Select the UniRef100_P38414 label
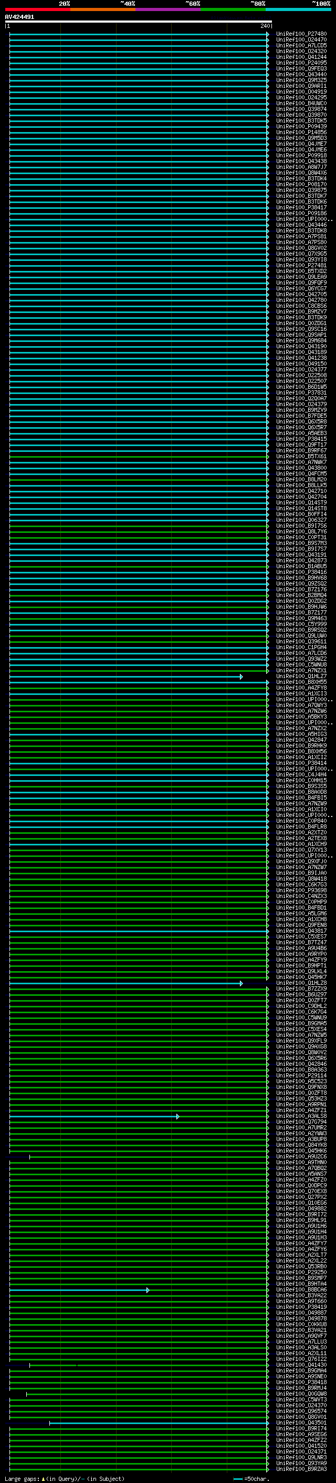 [x=301, y=763]
